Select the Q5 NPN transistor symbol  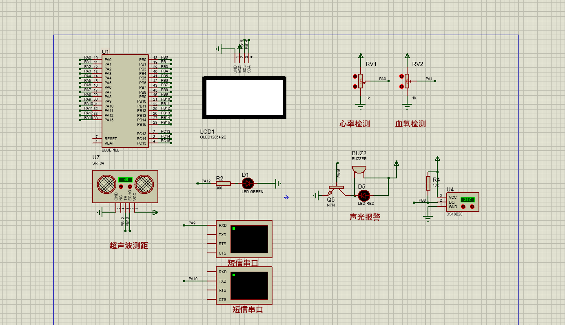336,190
